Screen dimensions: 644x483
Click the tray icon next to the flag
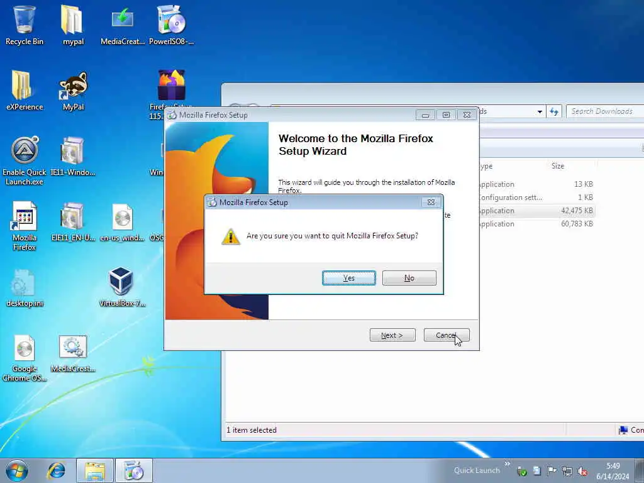click(x=537, y=471)
